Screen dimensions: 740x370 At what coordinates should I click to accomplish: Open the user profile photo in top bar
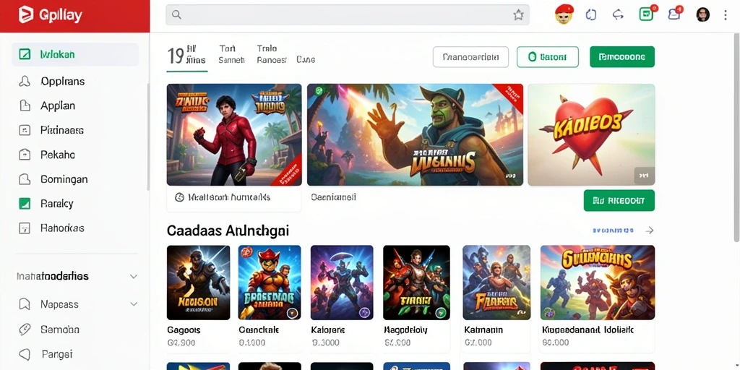(x=702, y=14)
